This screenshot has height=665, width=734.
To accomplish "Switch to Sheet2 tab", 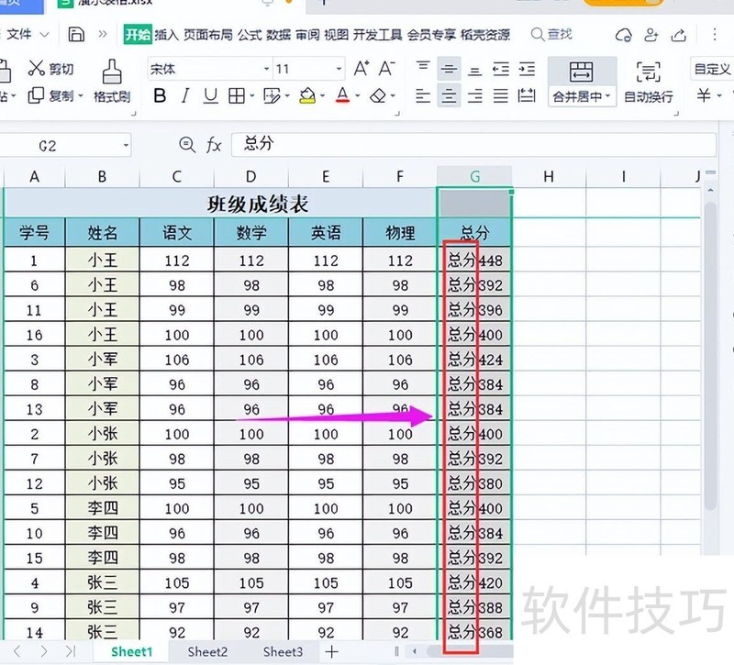I will tap(207, 651).
